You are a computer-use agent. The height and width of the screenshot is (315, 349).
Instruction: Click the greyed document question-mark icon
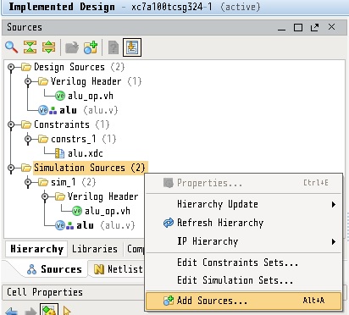(114, 47)
